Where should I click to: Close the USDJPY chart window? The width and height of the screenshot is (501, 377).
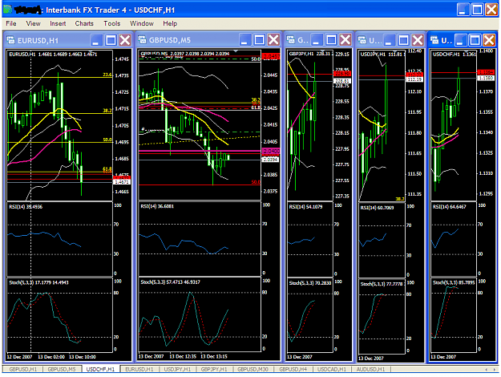pos(418,40)
